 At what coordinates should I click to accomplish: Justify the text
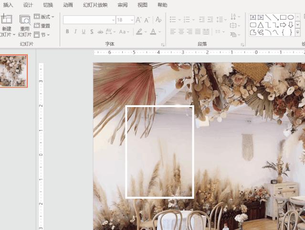point(198,32)
